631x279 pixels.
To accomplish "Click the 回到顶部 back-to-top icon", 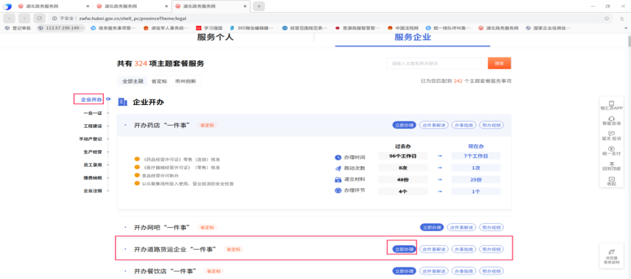I will click(611, 164).
